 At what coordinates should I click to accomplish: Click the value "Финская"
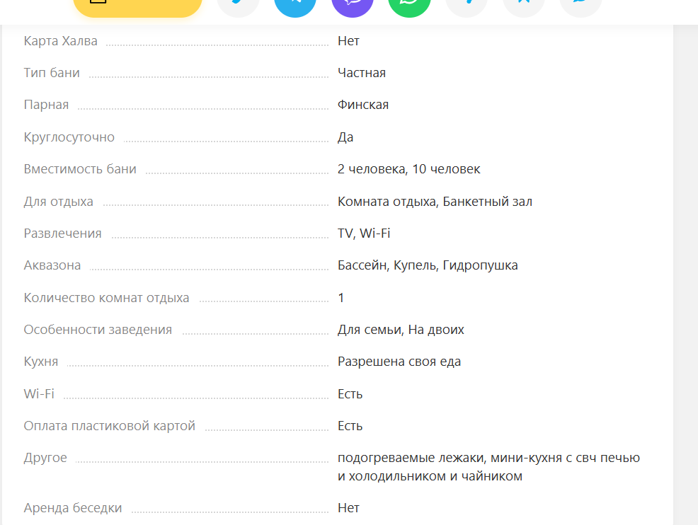click(x=362, y=105)
